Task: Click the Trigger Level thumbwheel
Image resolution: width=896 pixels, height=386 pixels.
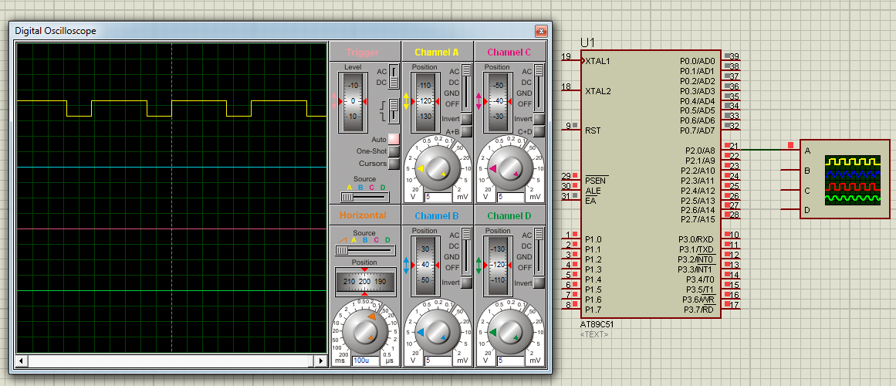Action: coord(353,101)
